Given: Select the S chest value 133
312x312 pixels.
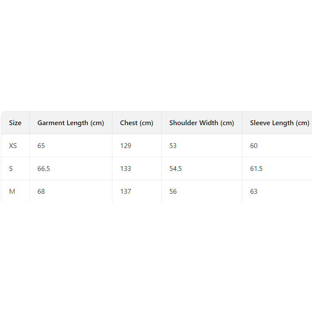Looking at the screenshot, I should pyautogui.click(x=125, y=169).
